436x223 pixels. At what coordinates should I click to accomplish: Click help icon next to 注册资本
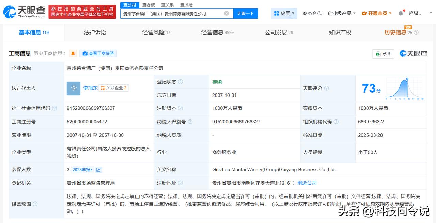pos(181,108)
